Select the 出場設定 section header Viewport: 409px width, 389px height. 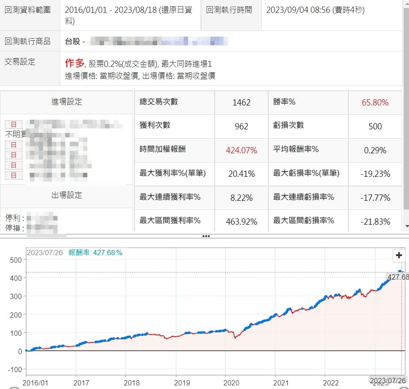tap(66, 195)
